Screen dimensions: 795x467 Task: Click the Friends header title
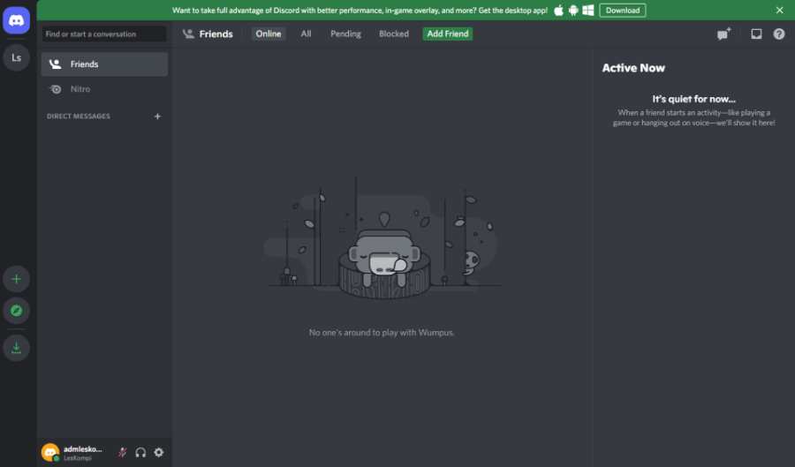coord(216,34)
